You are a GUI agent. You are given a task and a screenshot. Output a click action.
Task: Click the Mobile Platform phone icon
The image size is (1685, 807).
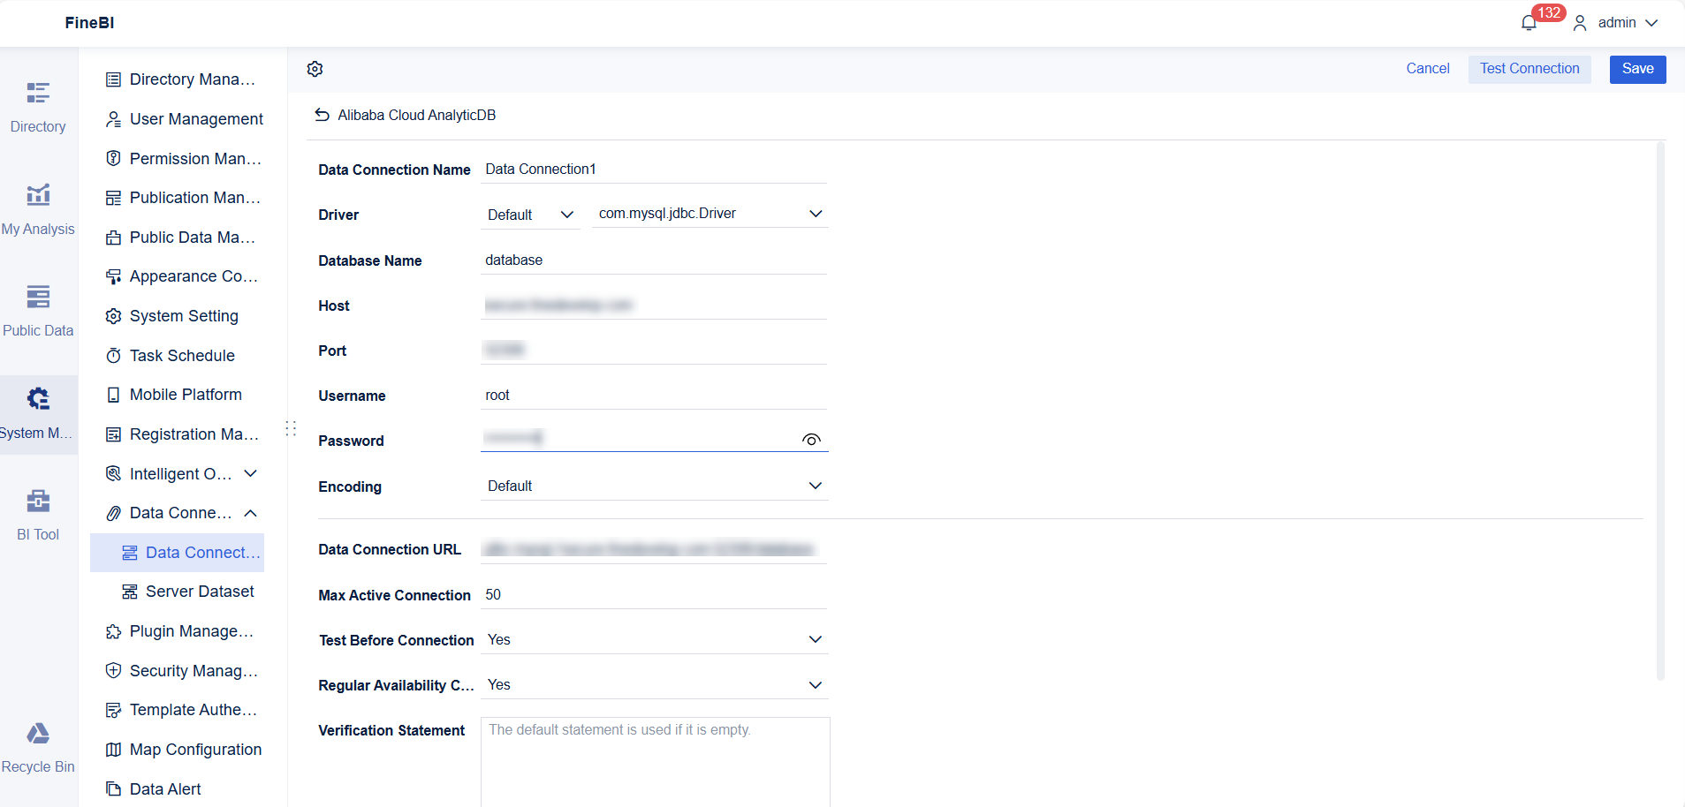click(x=113, y=395)
